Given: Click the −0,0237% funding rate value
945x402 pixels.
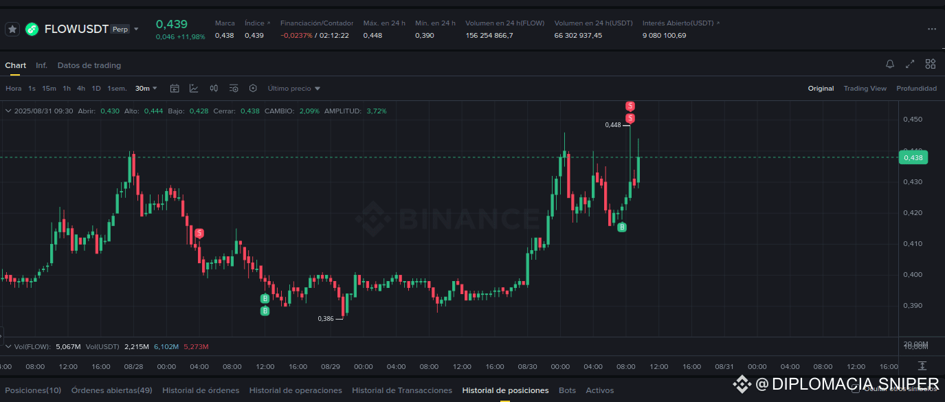Looking at the screenshot, I should [296, 35].
